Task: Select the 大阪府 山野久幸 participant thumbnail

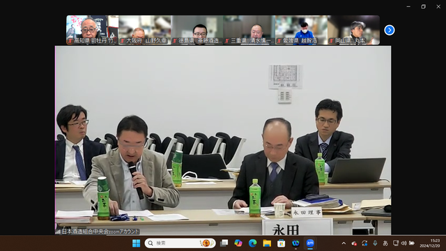Action: click(145, 30)
